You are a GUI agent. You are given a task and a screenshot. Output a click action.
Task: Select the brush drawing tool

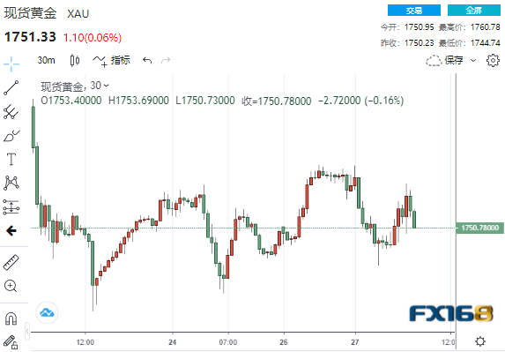(11, 136)
